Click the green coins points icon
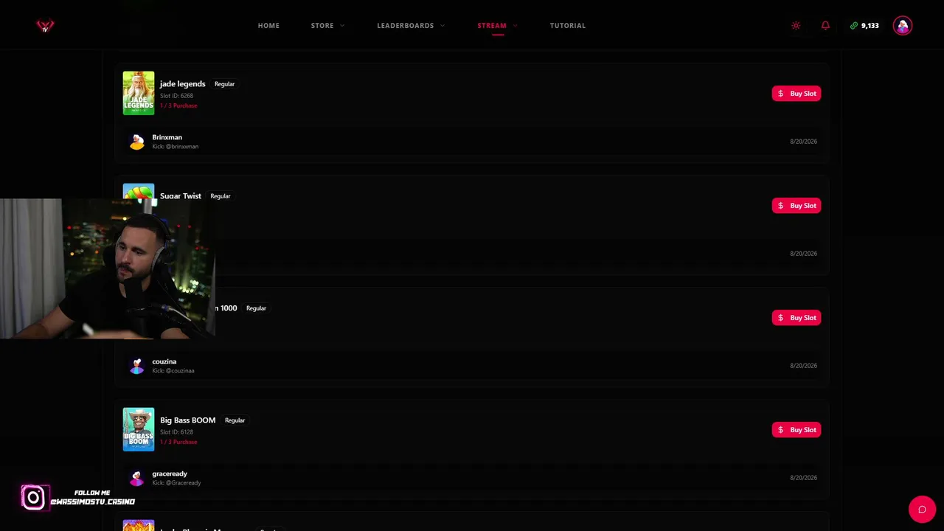This screenshot has height=531, width=944. 854,26
